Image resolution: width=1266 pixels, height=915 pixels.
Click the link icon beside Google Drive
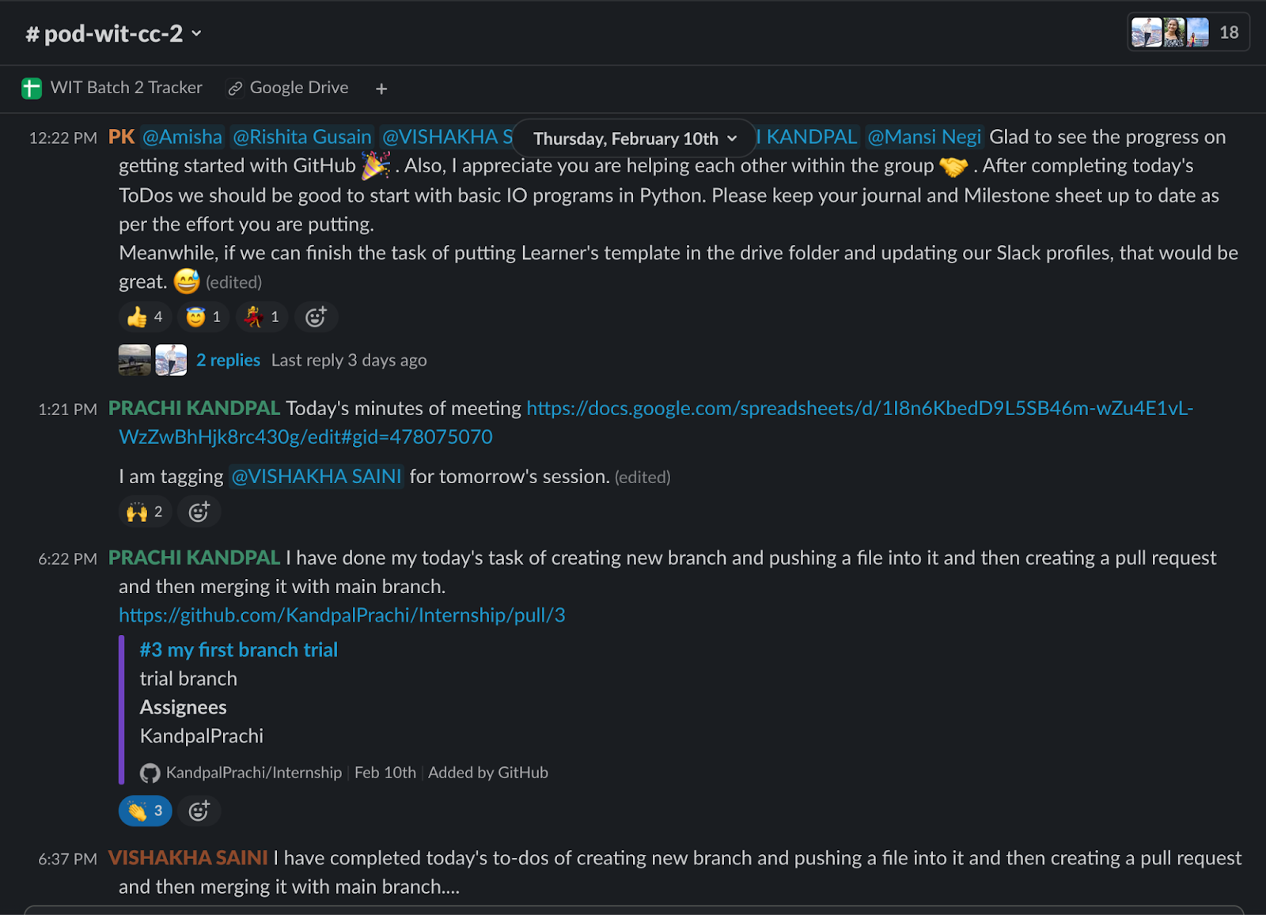click(235, 88)
